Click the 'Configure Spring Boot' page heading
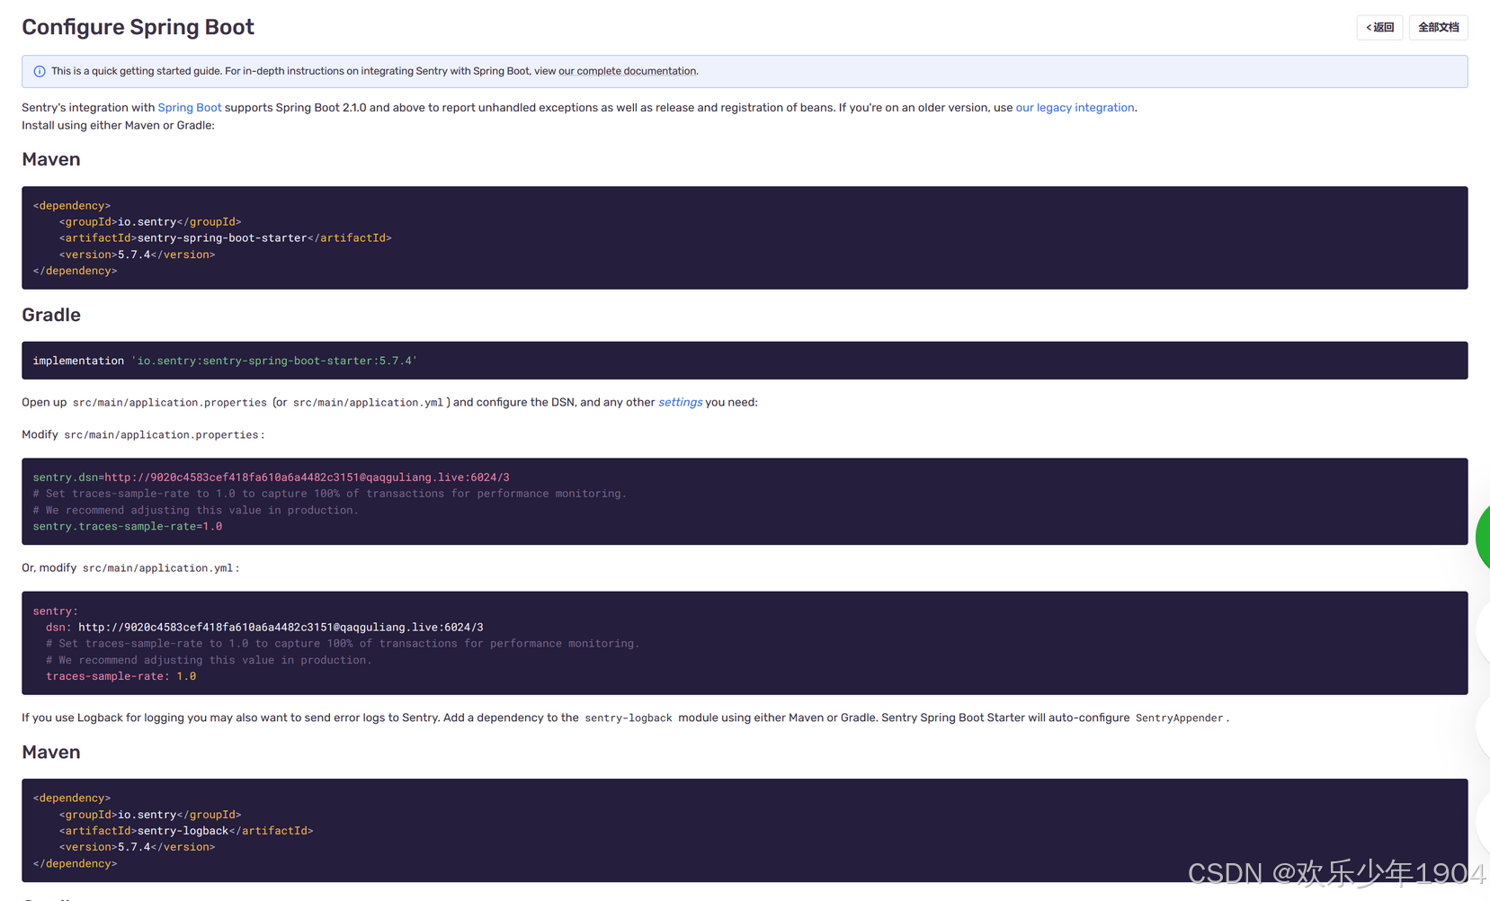 click(x=138, y=27)
